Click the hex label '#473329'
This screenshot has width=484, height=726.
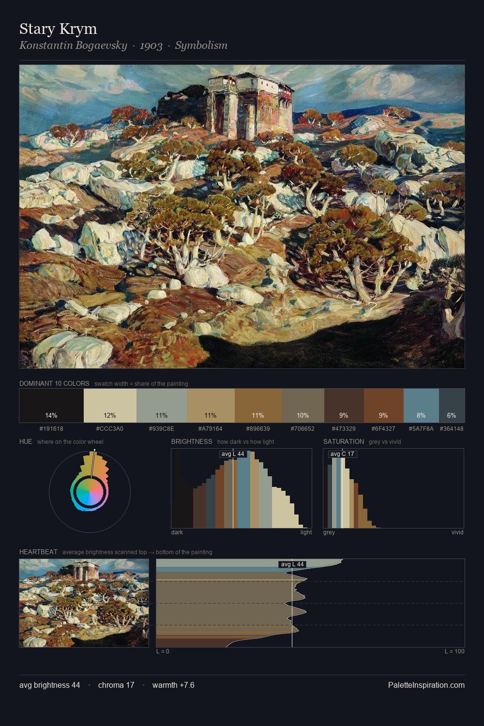344,428
